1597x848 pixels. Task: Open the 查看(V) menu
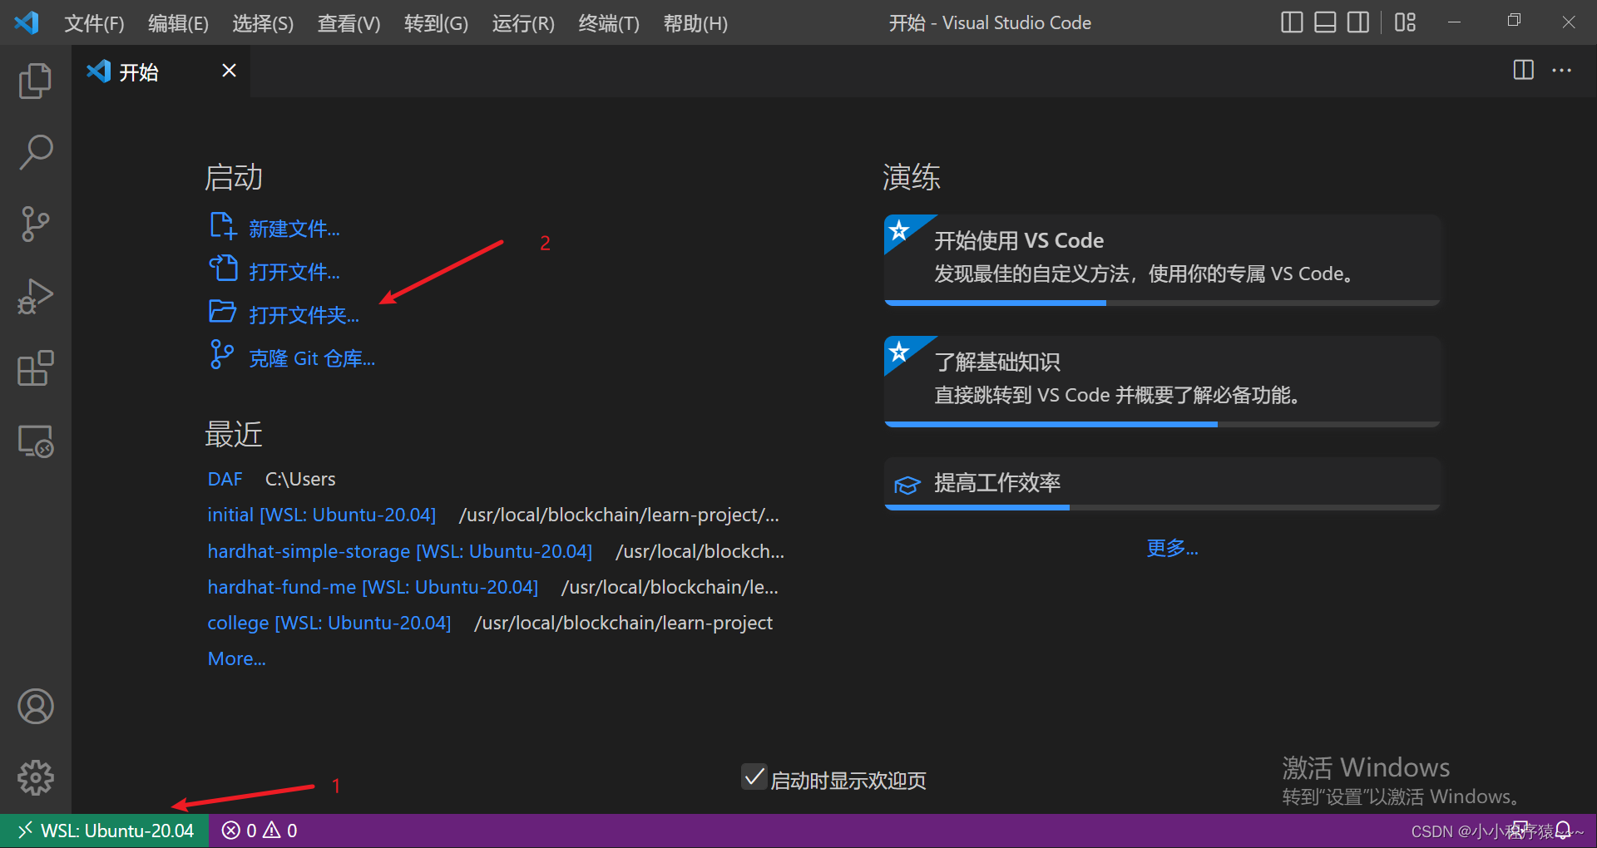tap(349, 23)
